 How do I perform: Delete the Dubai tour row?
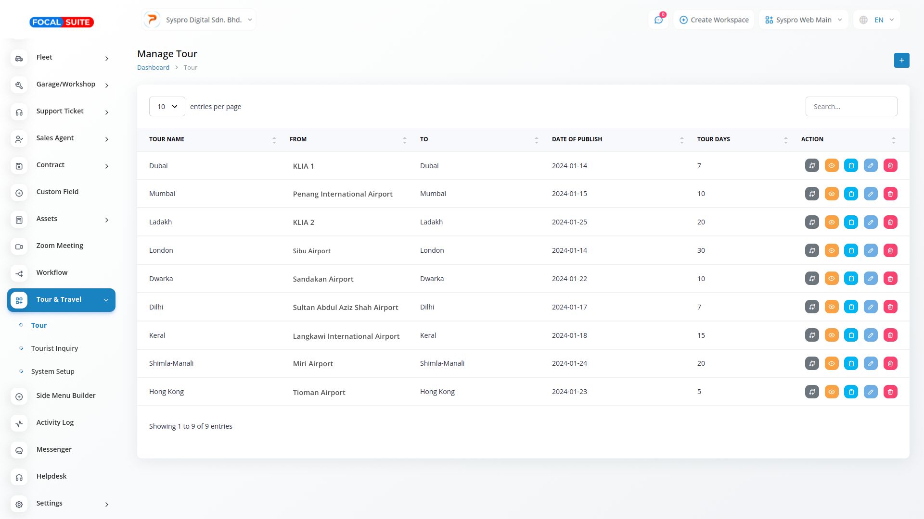pos(890,166)
